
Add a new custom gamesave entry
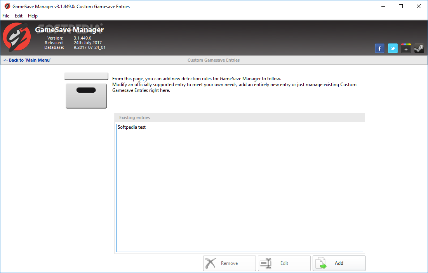point(339,263)
